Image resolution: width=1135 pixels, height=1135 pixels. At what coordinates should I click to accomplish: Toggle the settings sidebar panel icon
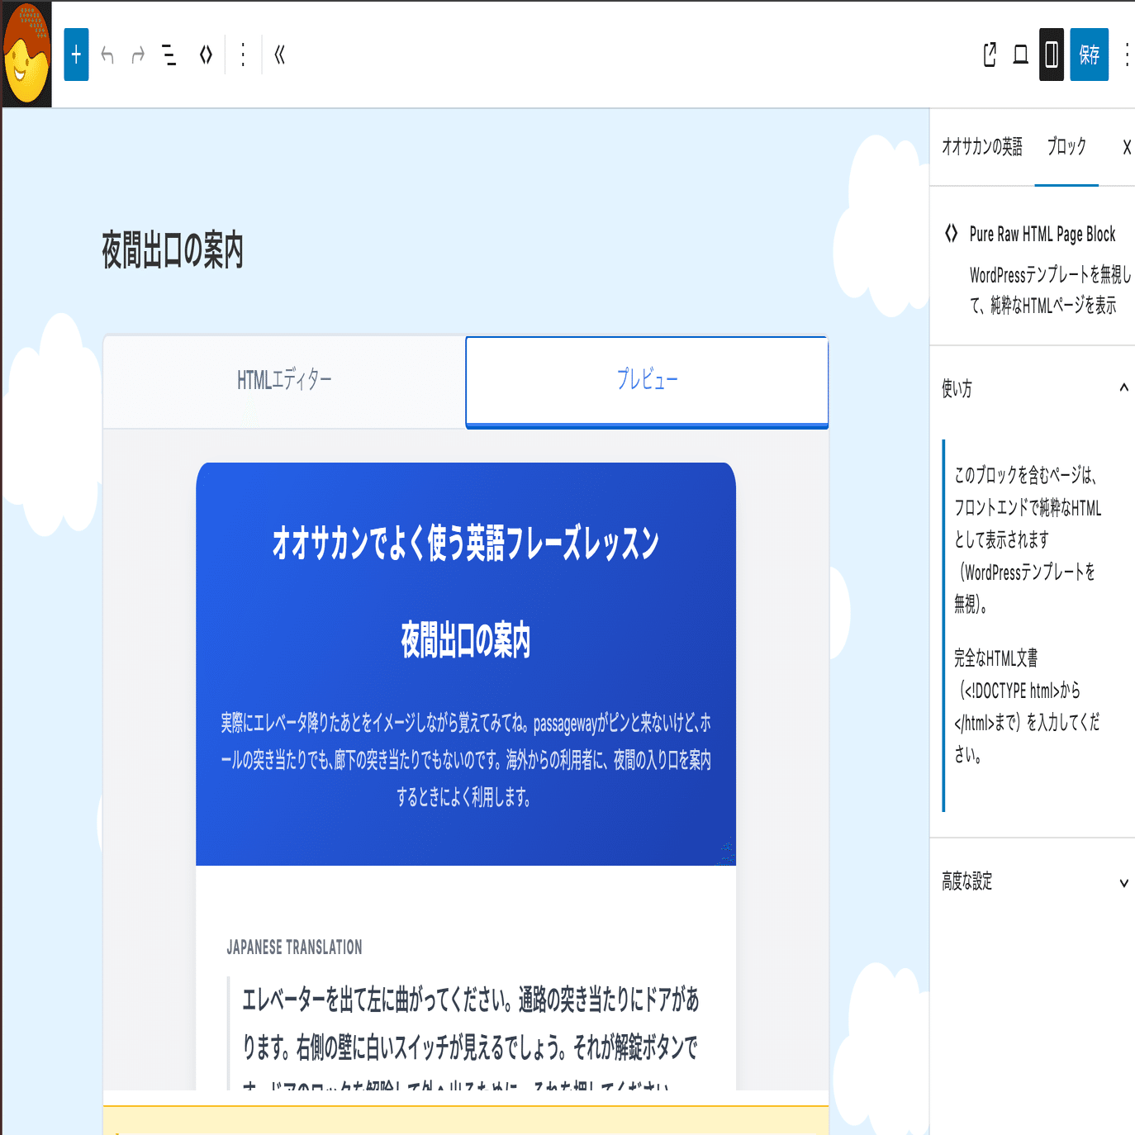tap(1051, 55)
